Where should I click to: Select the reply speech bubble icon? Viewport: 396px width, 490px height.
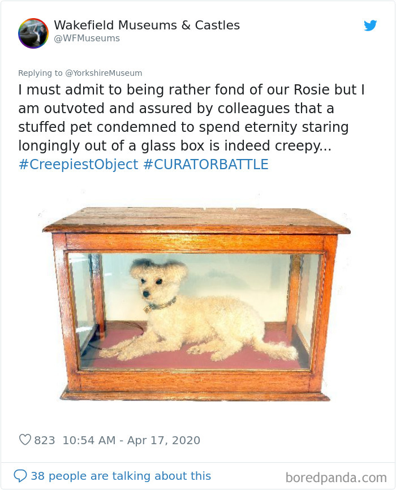coord(20,475)
